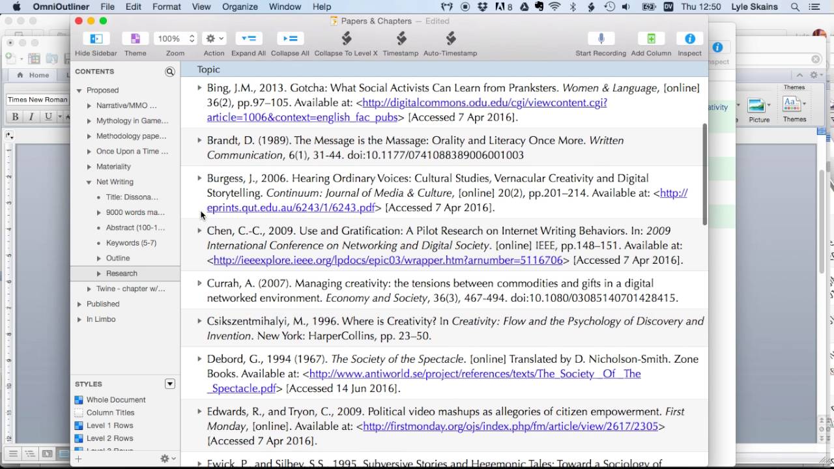Click the Add Column icon
The image size is (834, 469).
tap(651, 38)
